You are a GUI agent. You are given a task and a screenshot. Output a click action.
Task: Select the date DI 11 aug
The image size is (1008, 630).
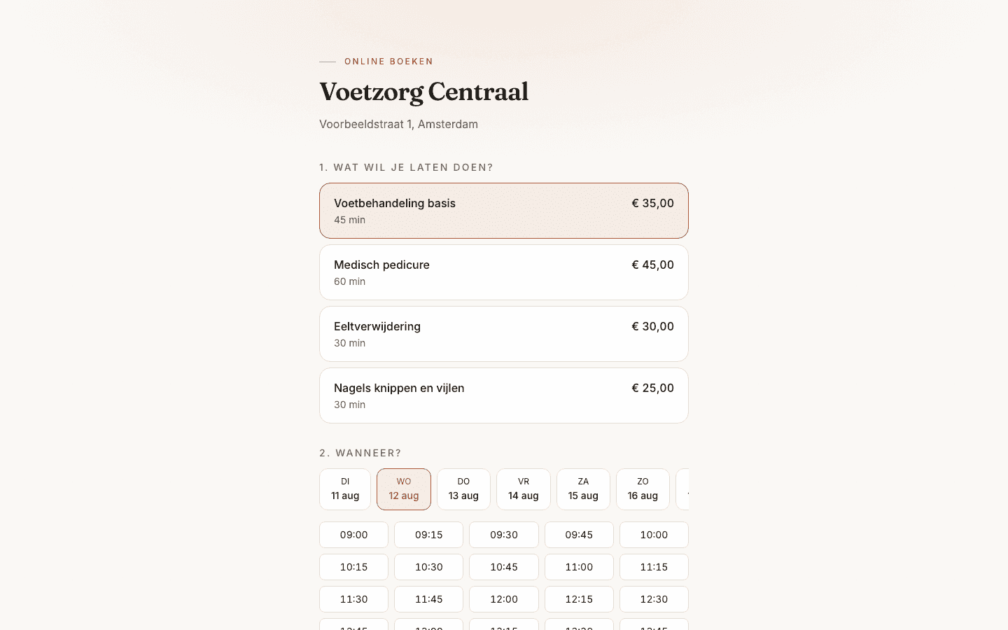tap(345, 489)
